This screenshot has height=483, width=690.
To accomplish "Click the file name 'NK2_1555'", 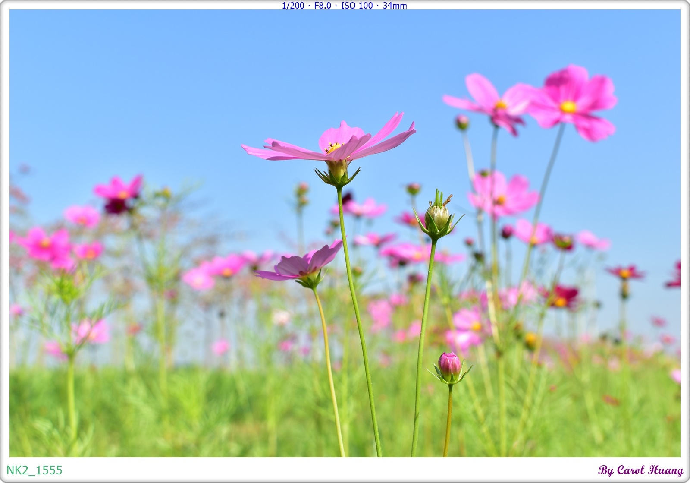I will [x=34, y=470].
